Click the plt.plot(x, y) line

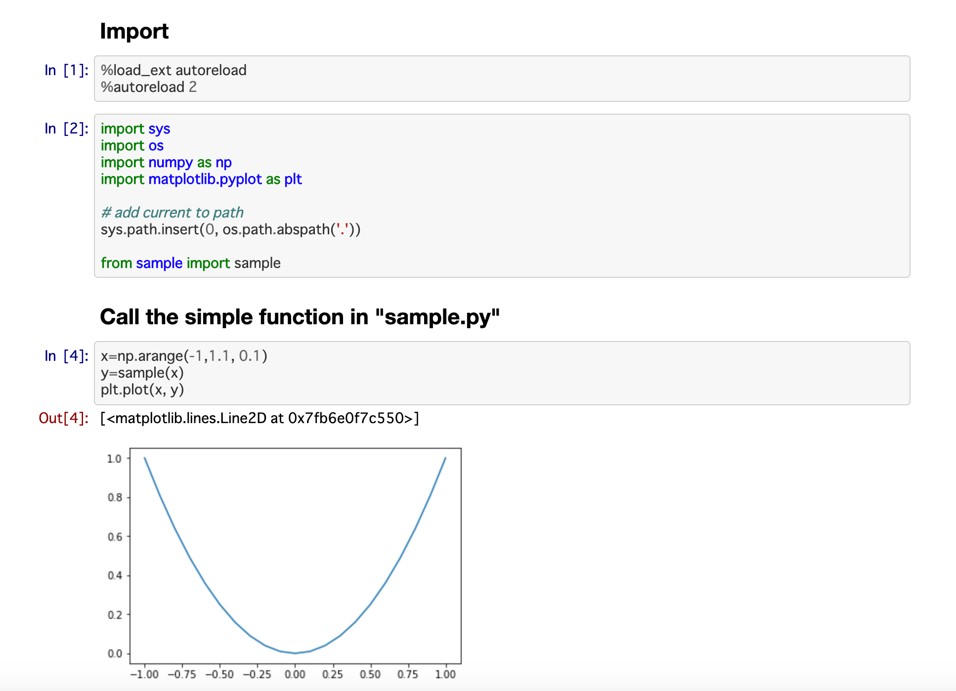click(x=142, y=389)
